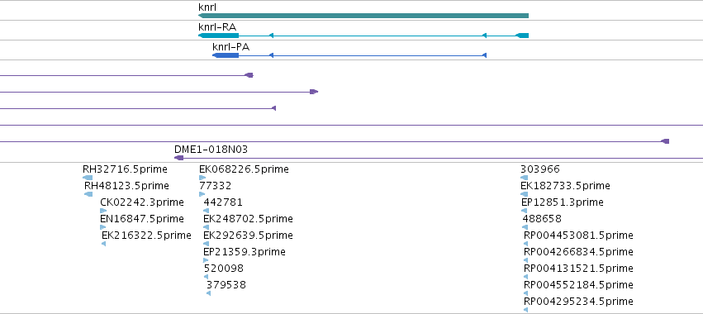The height and width of the screenshot is (314, 703).
Task: Select the RP004295234.5prime read label
Action: pos(578,302)
